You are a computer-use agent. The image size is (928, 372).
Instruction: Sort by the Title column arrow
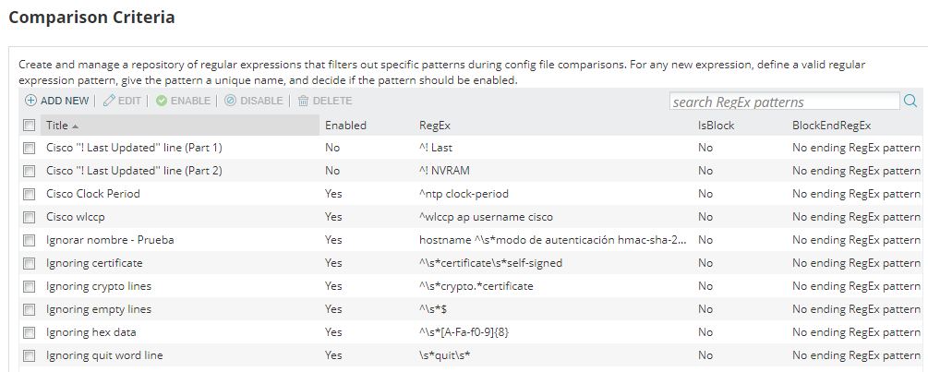coord(76,126)
